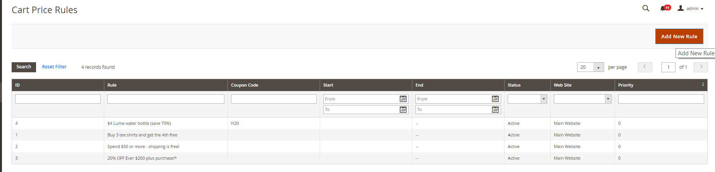Click the Rule filter input field
The width and height of the screenshot is (715, 172).
(x=165, y=99)
